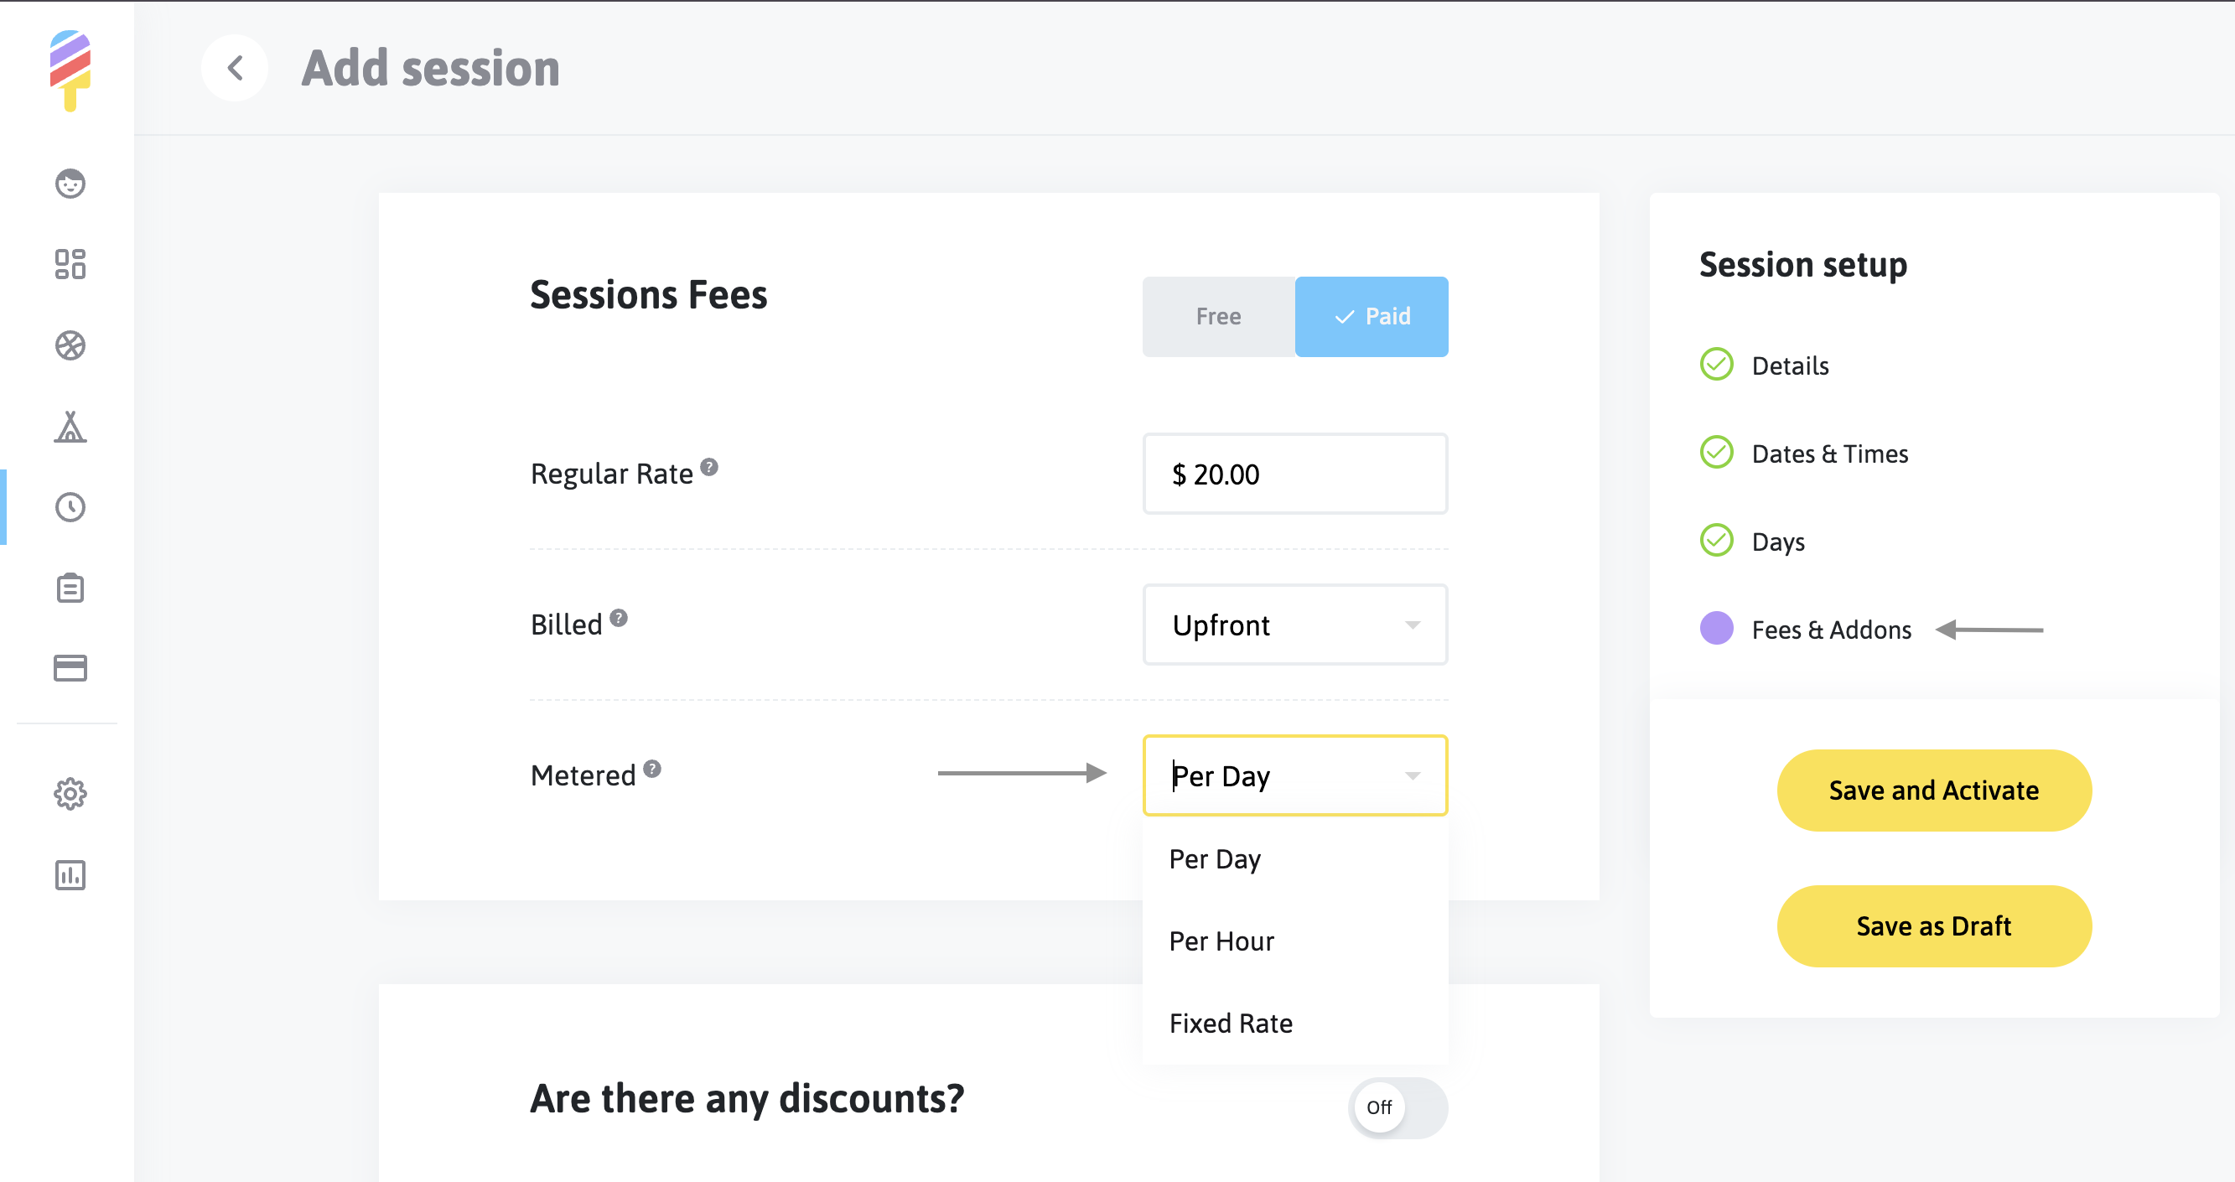
Task: Click the Regular Rate amount field
Action: click(1294, 474)
